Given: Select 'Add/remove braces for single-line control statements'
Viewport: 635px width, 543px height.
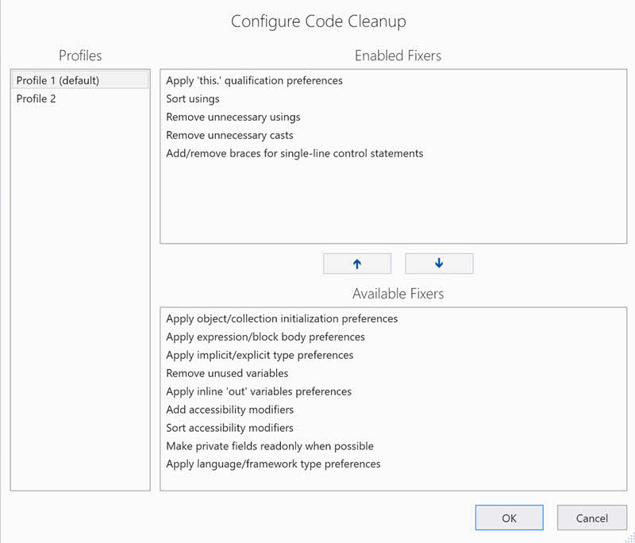Looking at the screenshot, I should (x=294, y=153).
